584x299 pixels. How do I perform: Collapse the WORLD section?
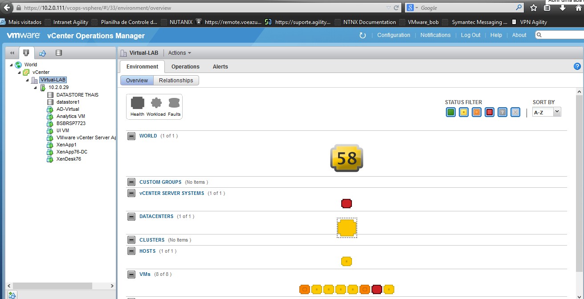click(131, 136)
